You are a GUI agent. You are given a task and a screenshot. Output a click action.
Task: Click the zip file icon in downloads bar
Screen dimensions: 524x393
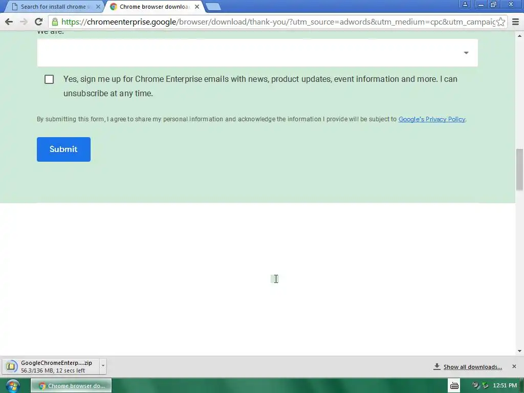tap(11, 366)
